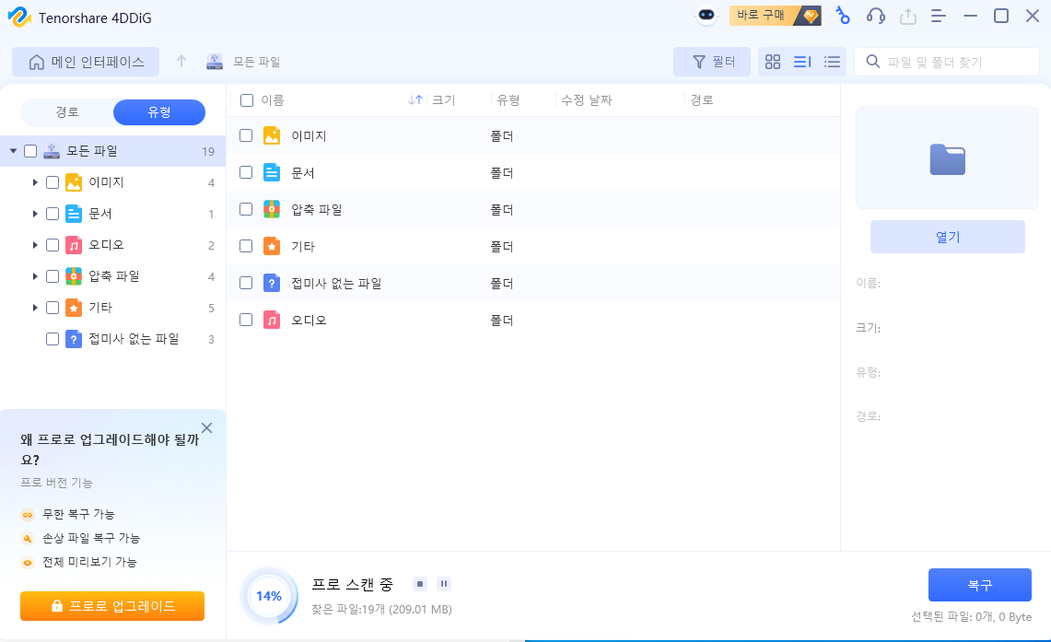Expand the 문서 tree node
The image size is (1051, 642).
[x=35, y=214]
